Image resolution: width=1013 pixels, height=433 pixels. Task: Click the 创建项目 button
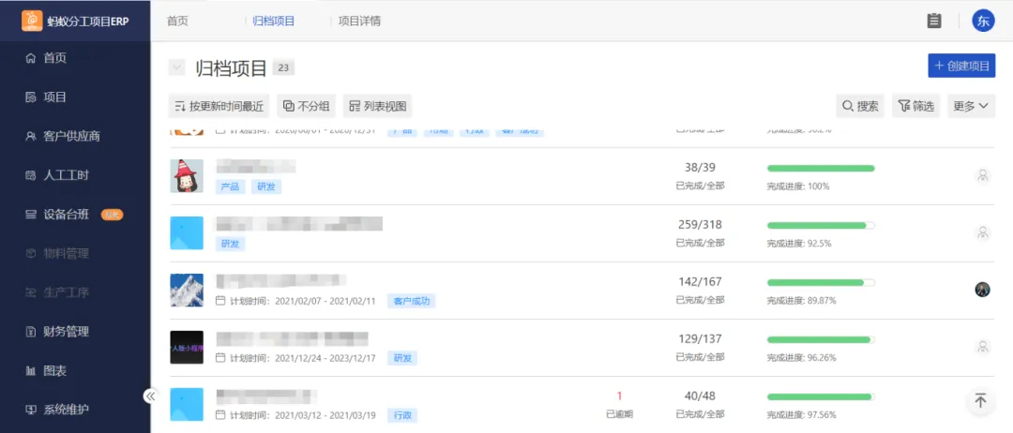(961, 66)
